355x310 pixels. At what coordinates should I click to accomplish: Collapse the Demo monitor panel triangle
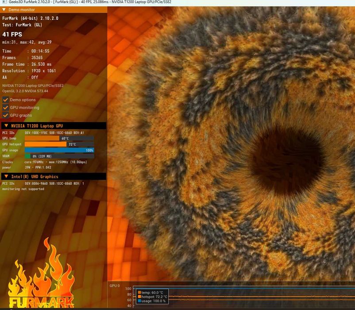pyautogui.click(x=4, y=9)
